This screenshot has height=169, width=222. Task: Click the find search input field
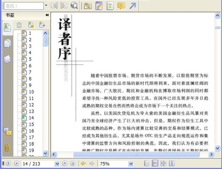click(24, 6)
